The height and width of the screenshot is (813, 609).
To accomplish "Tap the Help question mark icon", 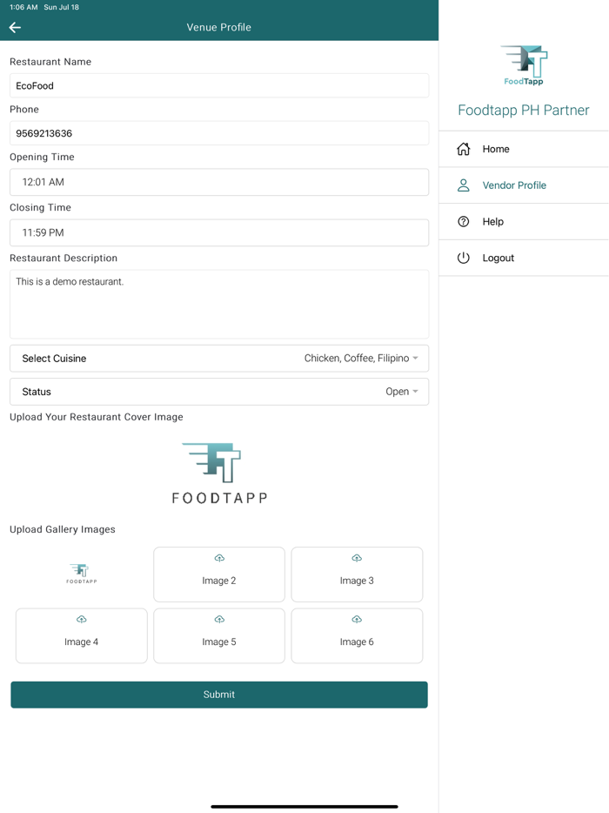I will coord(464,221).
